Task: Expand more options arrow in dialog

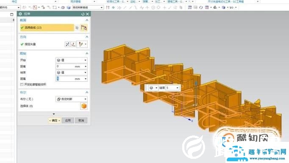Action: [54, 114]
